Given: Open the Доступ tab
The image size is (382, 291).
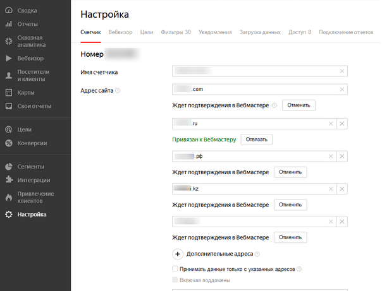Looking at the screenshot, I should click(300, 32).
